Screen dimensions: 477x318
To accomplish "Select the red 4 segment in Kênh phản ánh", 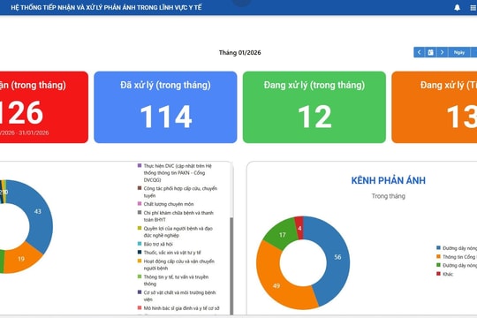I will [x=299, y=228].
